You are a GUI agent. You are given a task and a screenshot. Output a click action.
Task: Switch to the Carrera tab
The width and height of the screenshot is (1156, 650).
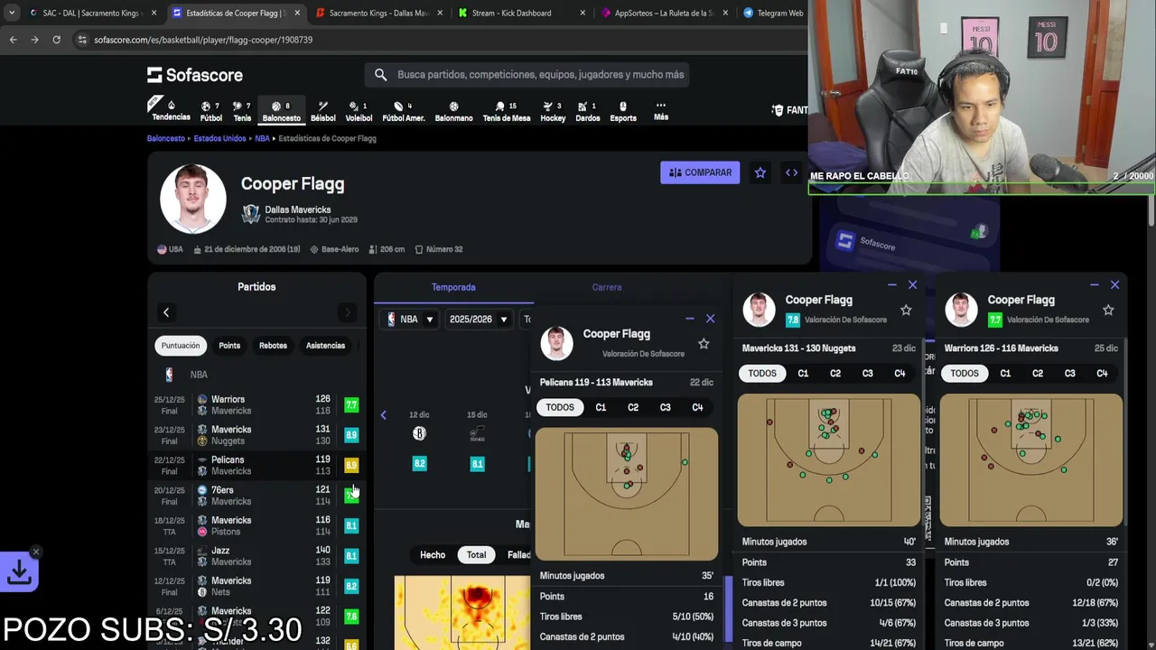607,287
